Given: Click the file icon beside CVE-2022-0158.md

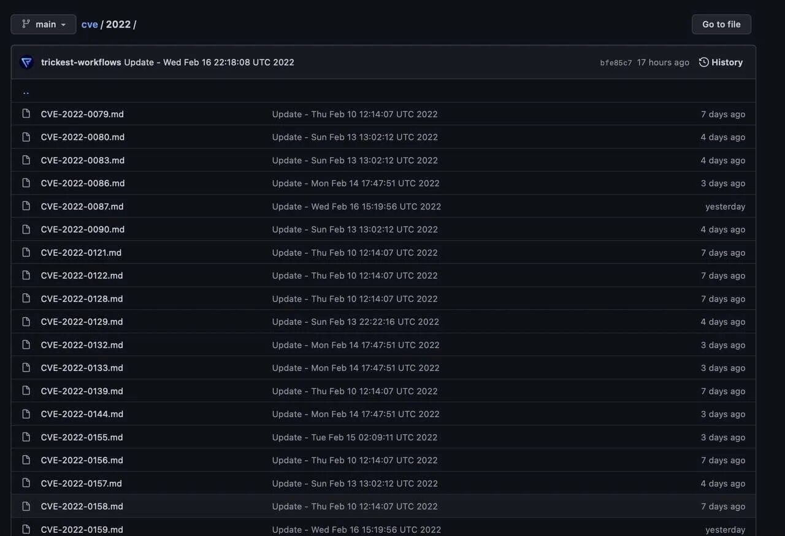Looking at the screenshot, I should click(x=26, y=507).
